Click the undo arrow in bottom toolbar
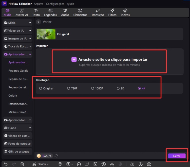The image size is (190, 167). tap(6, 164)
